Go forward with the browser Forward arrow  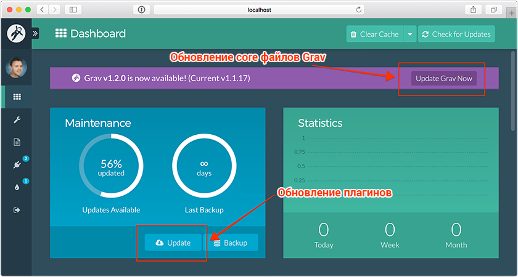[54, 10]
